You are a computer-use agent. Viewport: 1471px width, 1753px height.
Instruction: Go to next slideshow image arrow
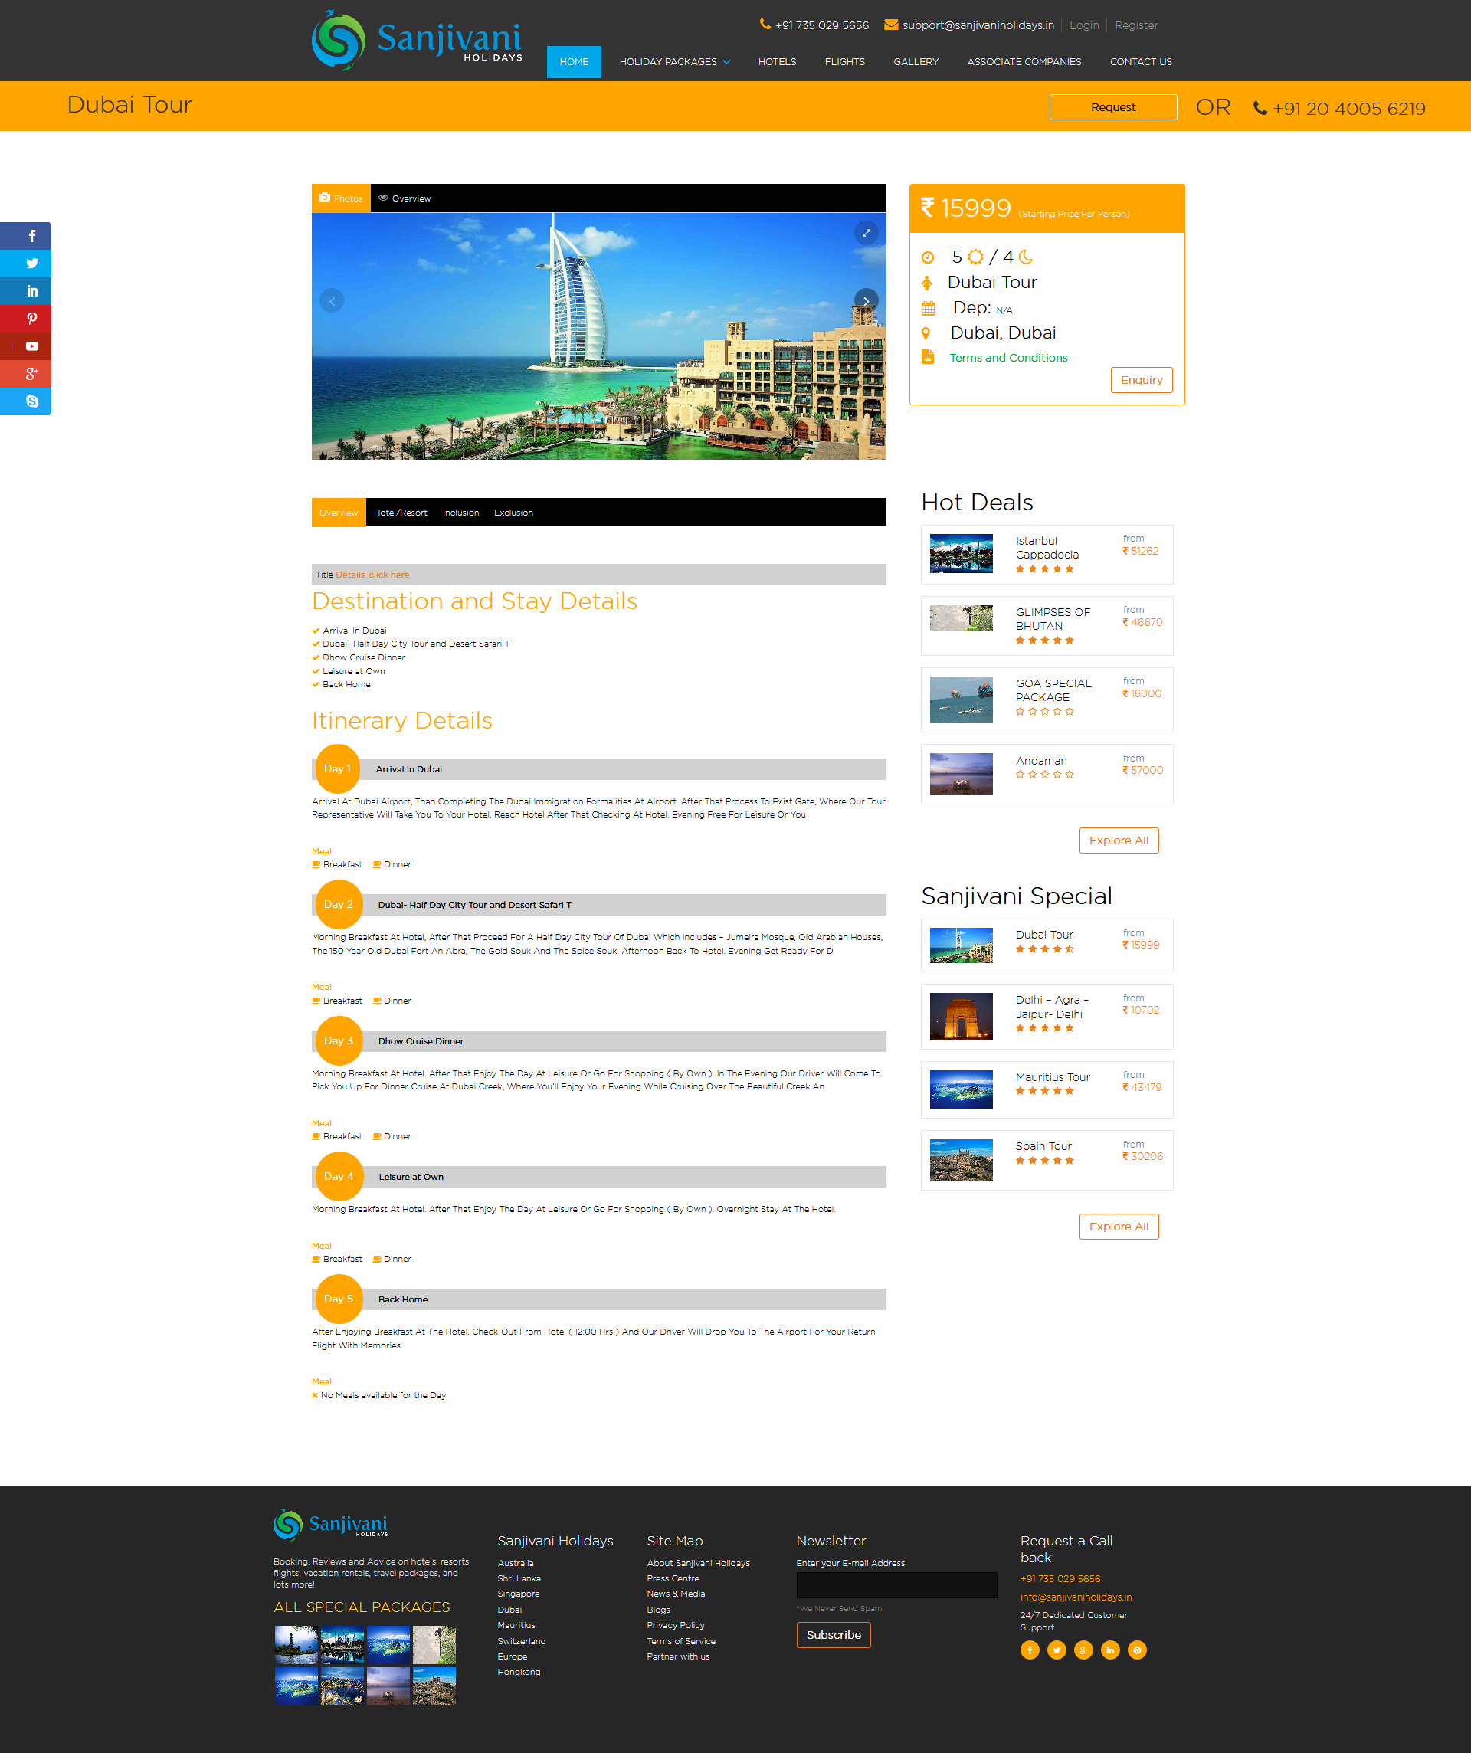point(866,300)
